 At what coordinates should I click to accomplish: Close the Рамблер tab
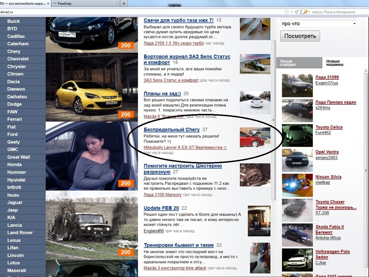click(117, 3)
